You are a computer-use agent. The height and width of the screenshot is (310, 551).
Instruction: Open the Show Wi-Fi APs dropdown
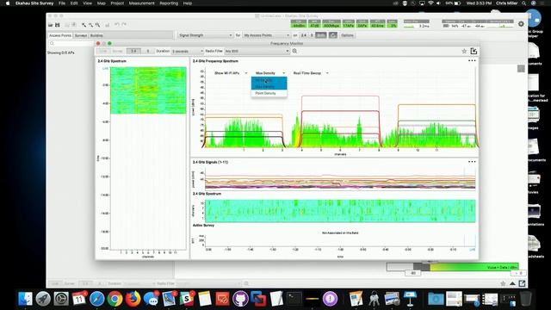231,73
